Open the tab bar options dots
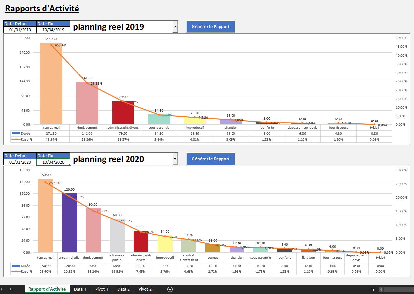The height and width of the screenshot is (294, 414). coord(373,289)
